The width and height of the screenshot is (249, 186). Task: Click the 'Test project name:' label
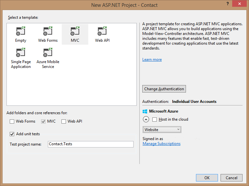[x=26, y=144]
